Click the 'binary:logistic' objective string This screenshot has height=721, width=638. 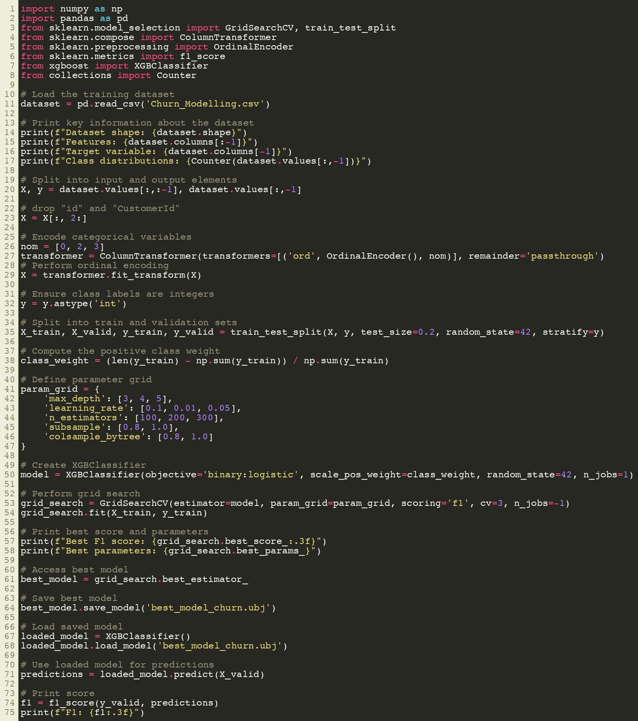point(251,475)
